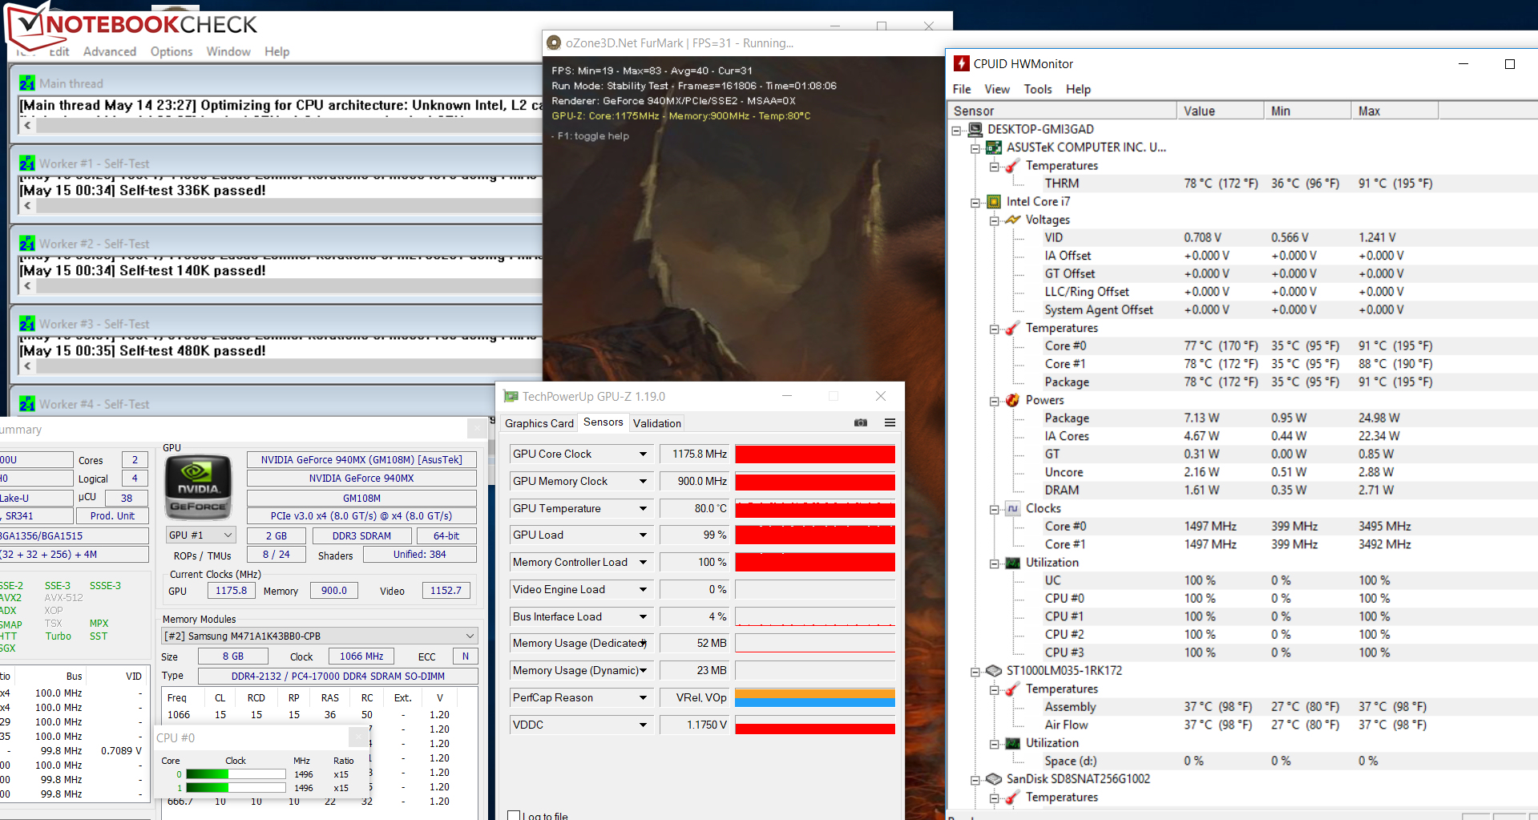
Task: Select the Air Flow temperature row
Action: point(1242,725)
